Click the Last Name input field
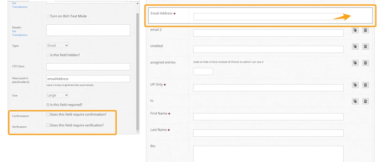 268,133
